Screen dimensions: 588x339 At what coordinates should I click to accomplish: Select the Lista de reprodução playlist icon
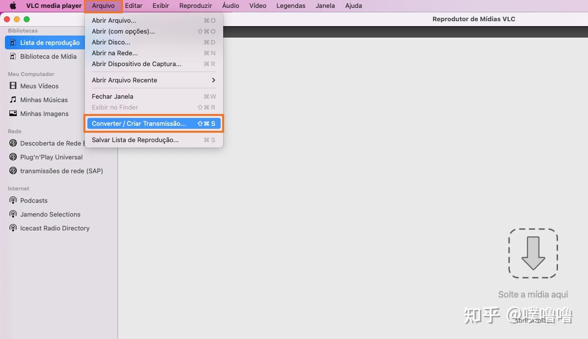pyautogui.click(x=13, y=42)
